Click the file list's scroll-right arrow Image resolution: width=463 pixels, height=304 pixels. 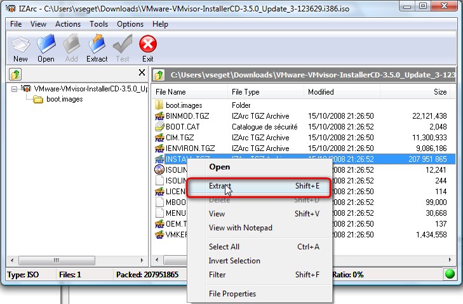coord(450,260)
